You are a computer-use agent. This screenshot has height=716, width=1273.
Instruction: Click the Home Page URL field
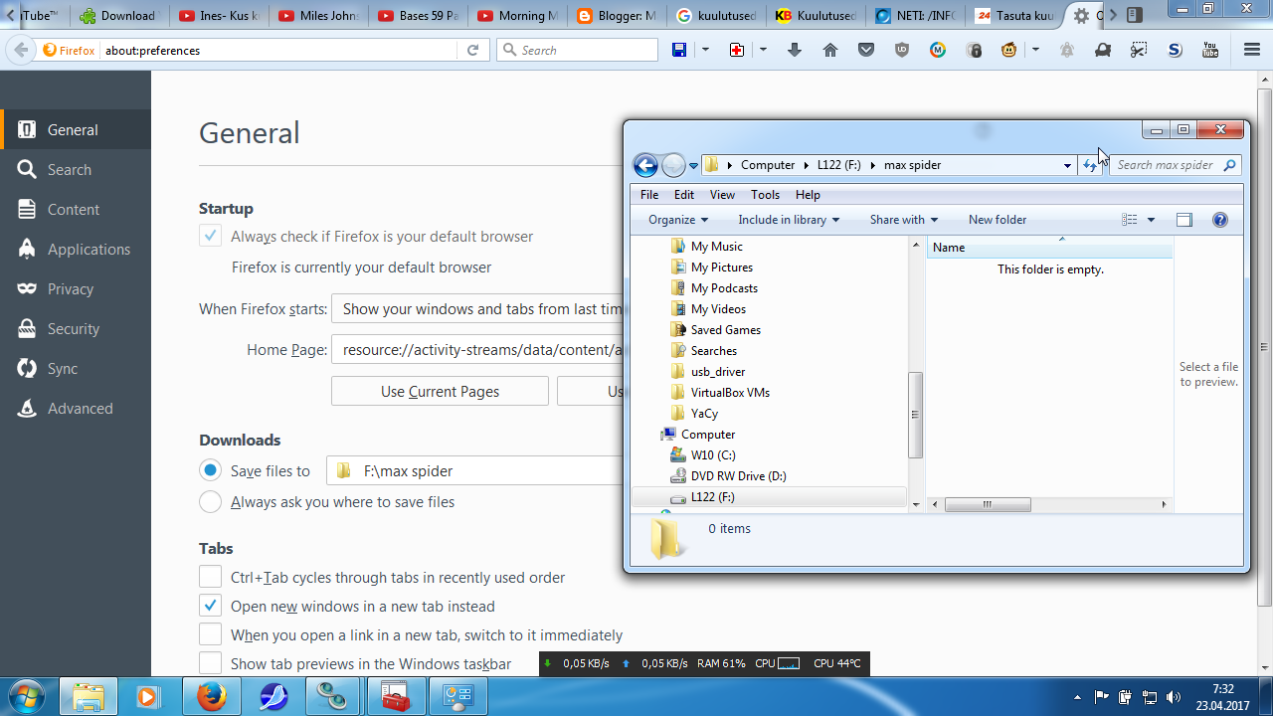pyautogui.click(x=477, y=350)
